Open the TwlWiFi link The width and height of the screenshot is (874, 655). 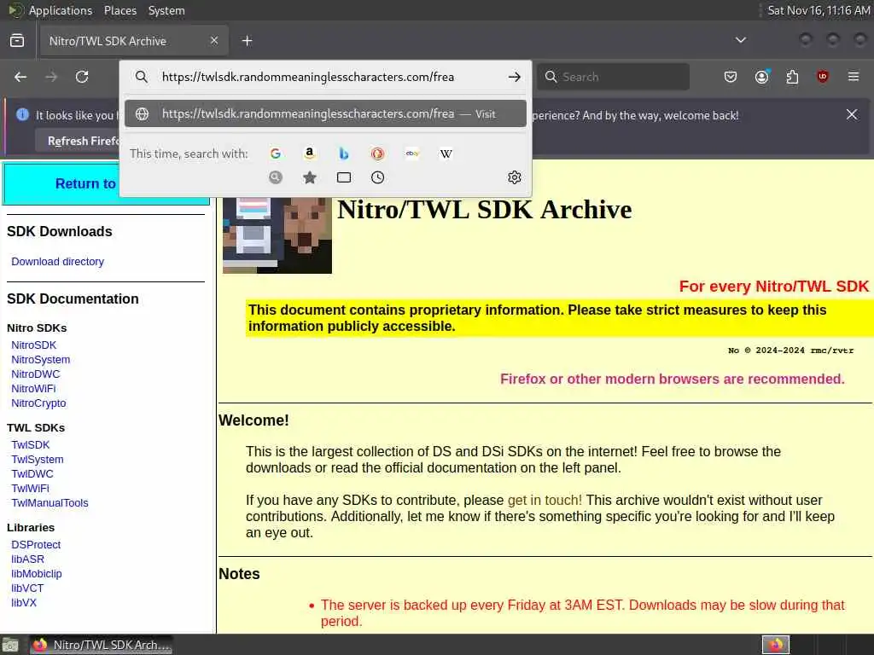pyautogui.click(x=30, y=489)
